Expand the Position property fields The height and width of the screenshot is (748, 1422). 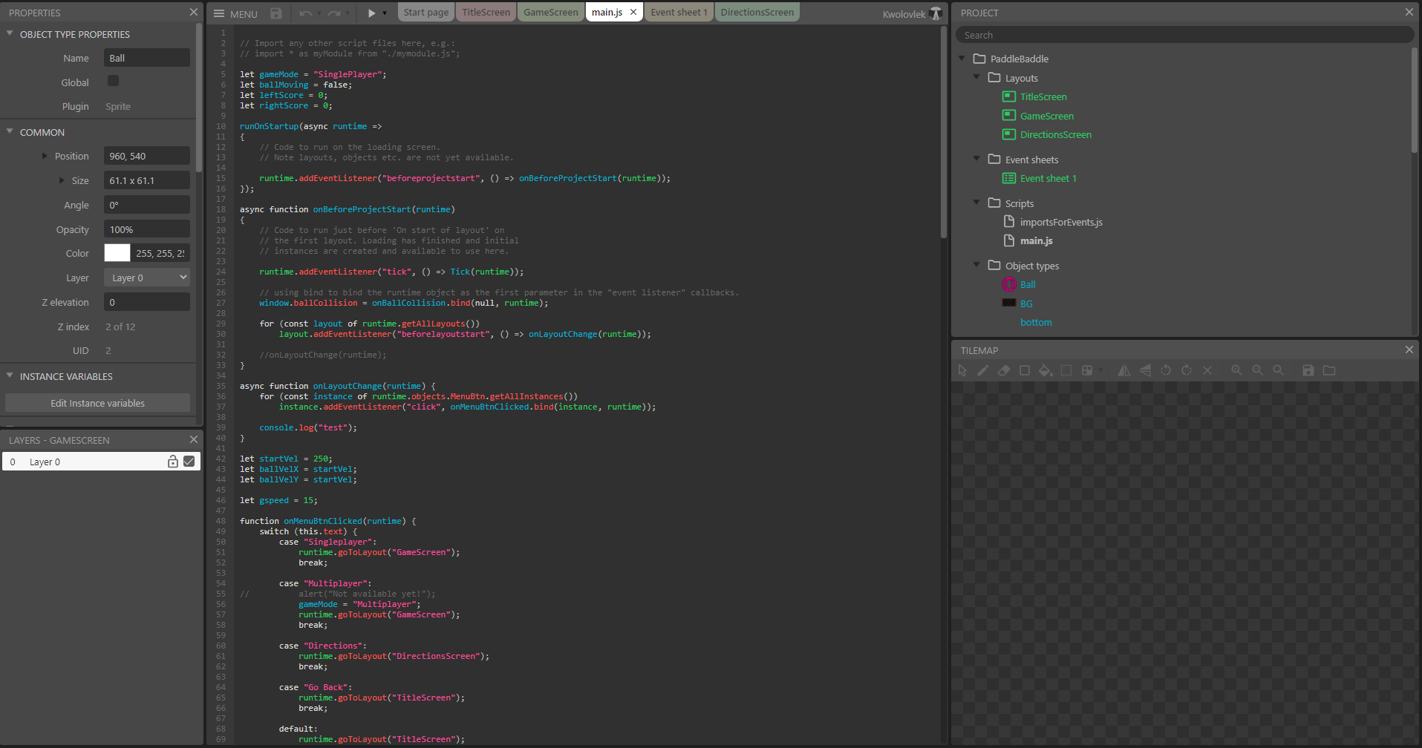pos(43,156)
